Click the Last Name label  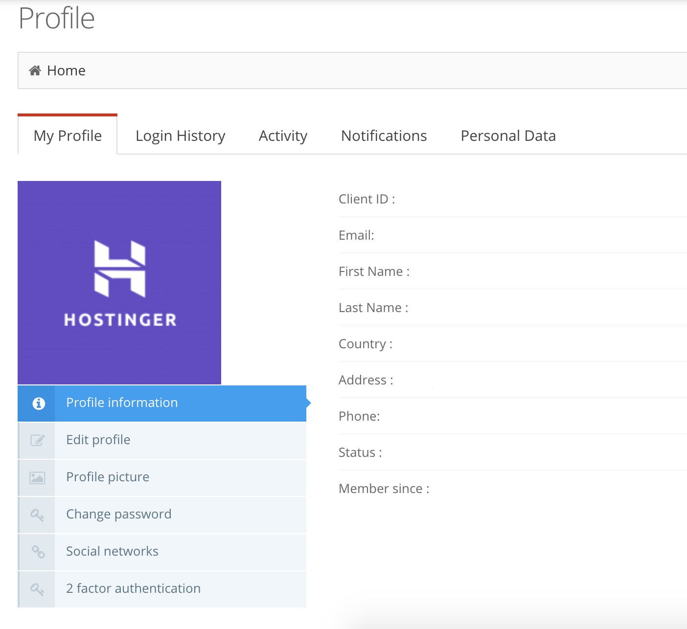tap(373, 308)
